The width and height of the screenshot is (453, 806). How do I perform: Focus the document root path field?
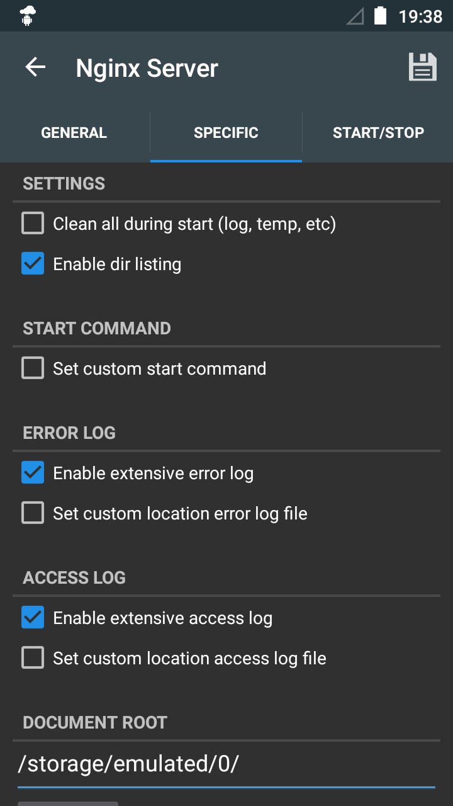(x=226, y=764)
